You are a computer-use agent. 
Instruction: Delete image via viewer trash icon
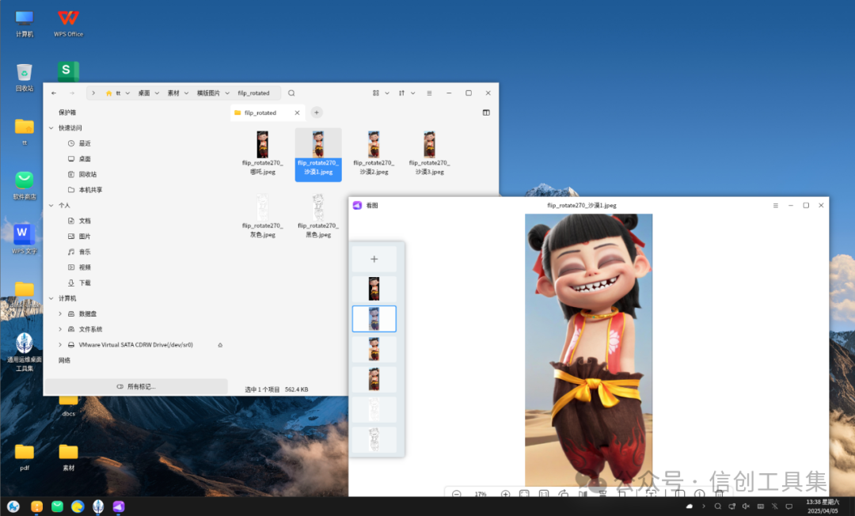719,494
